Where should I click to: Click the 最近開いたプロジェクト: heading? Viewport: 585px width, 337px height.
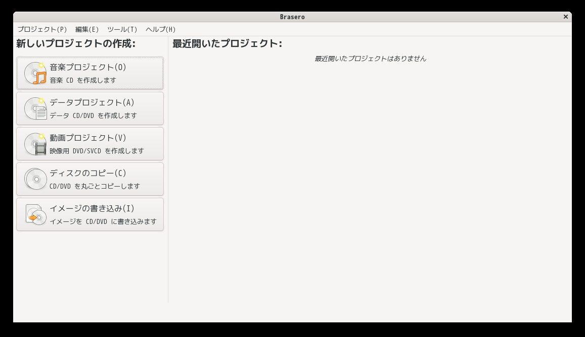(x=227, y=43)
